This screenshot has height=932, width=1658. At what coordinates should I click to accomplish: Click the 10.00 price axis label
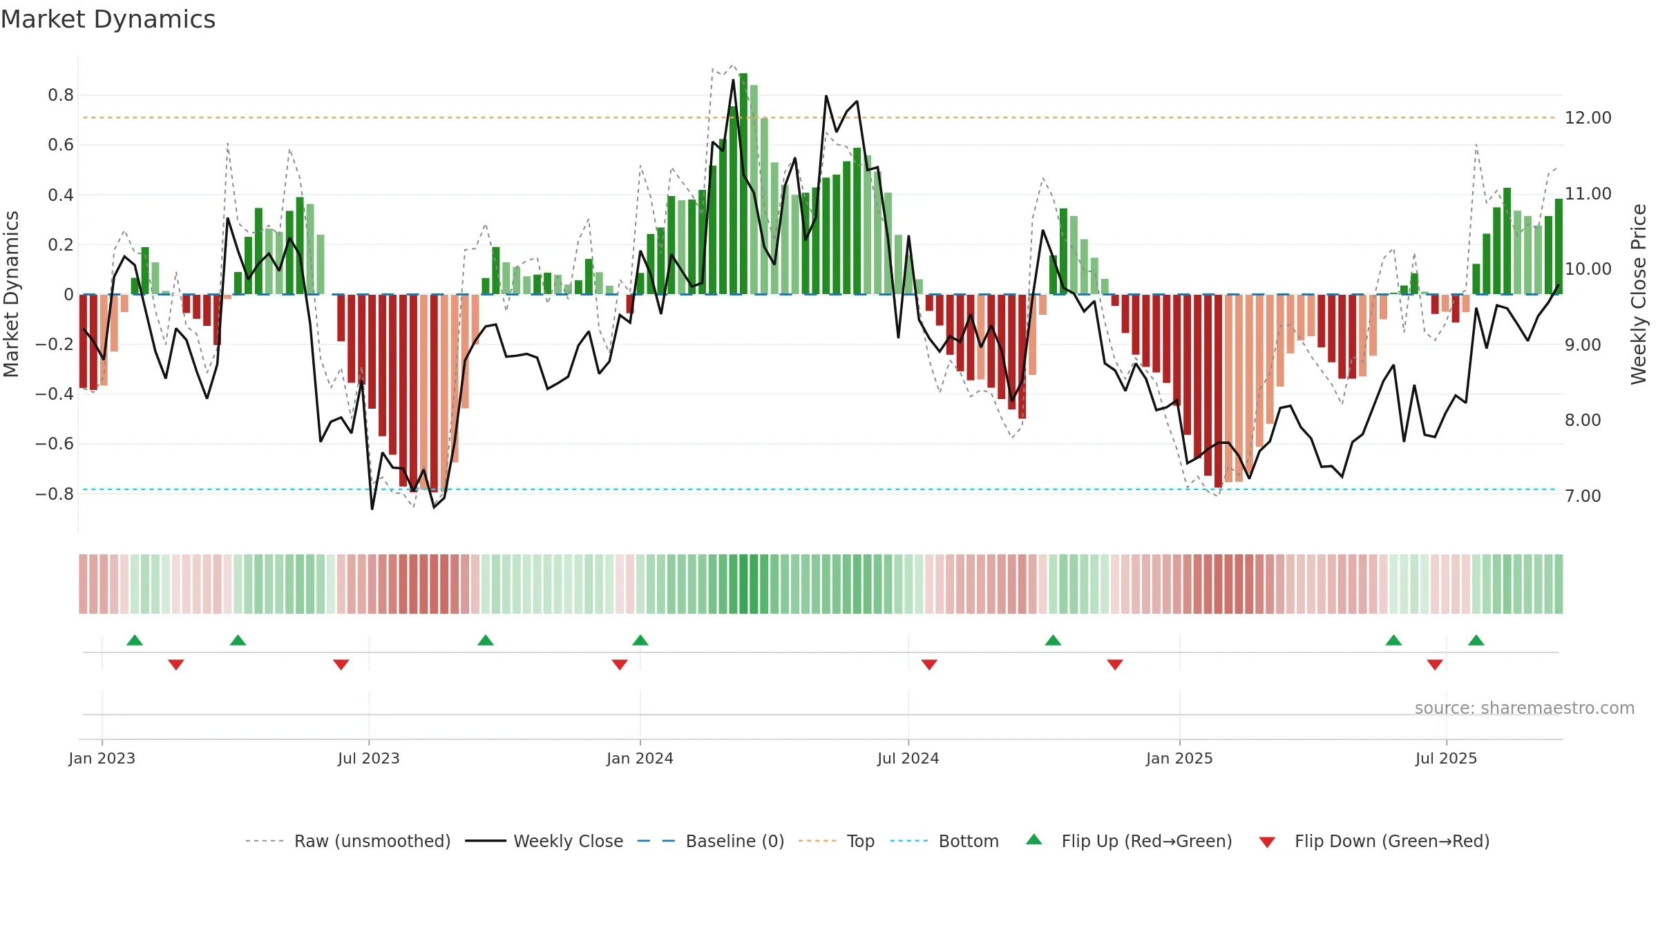[1588, 269]
